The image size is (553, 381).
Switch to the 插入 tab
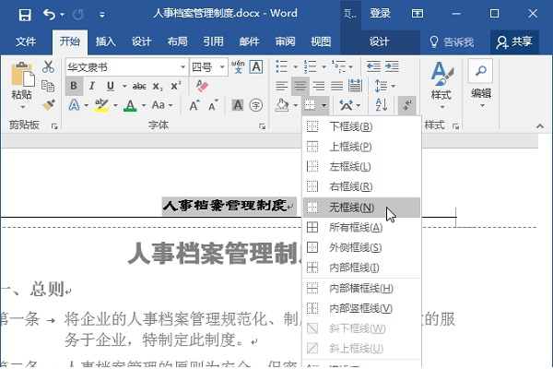click(105, 42)
